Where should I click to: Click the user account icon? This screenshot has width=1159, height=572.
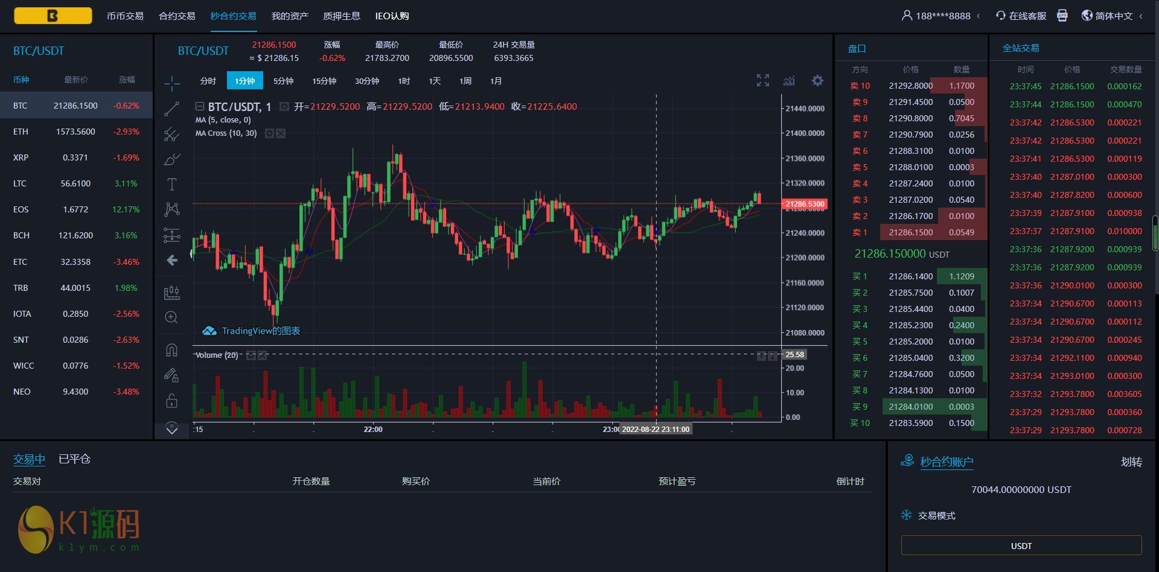point(907,16)
